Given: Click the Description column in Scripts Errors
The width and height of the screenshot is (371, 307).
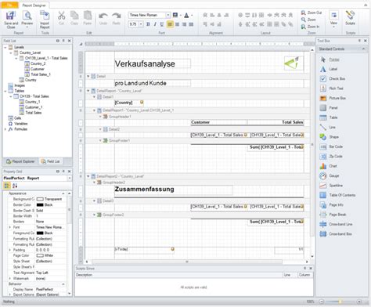Looking at the screenshot, I should click(x=178, y=275).
